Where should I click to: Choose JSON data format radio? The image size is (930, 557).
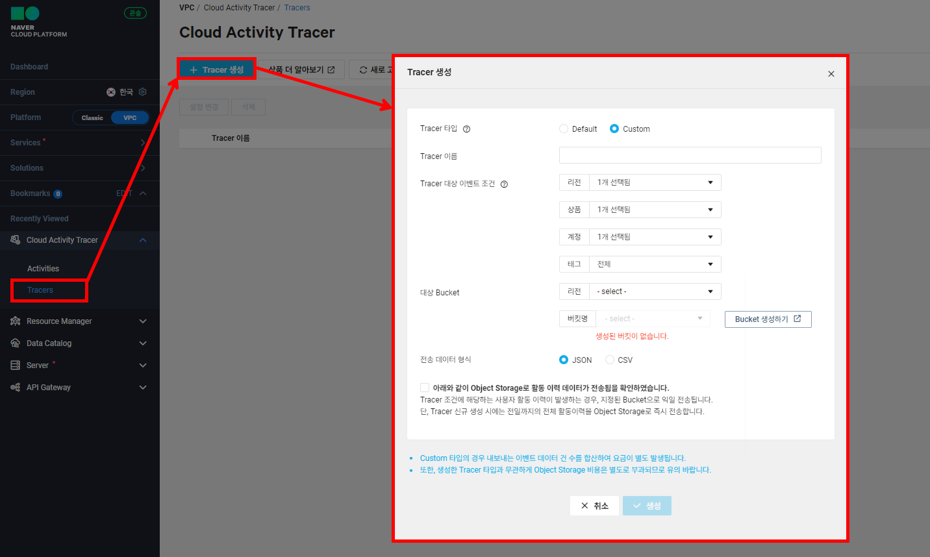564,360
